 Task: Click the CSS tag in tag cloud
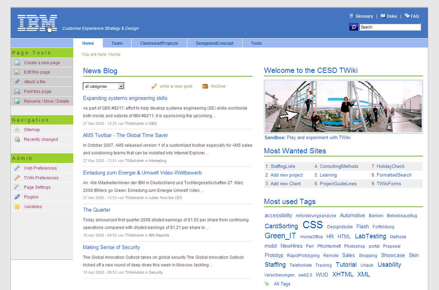point(313,225)
